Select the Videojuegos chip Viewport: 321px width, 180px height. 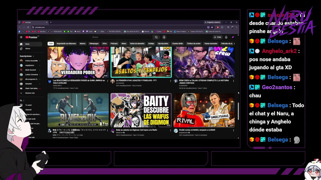[x=94, y=43]
